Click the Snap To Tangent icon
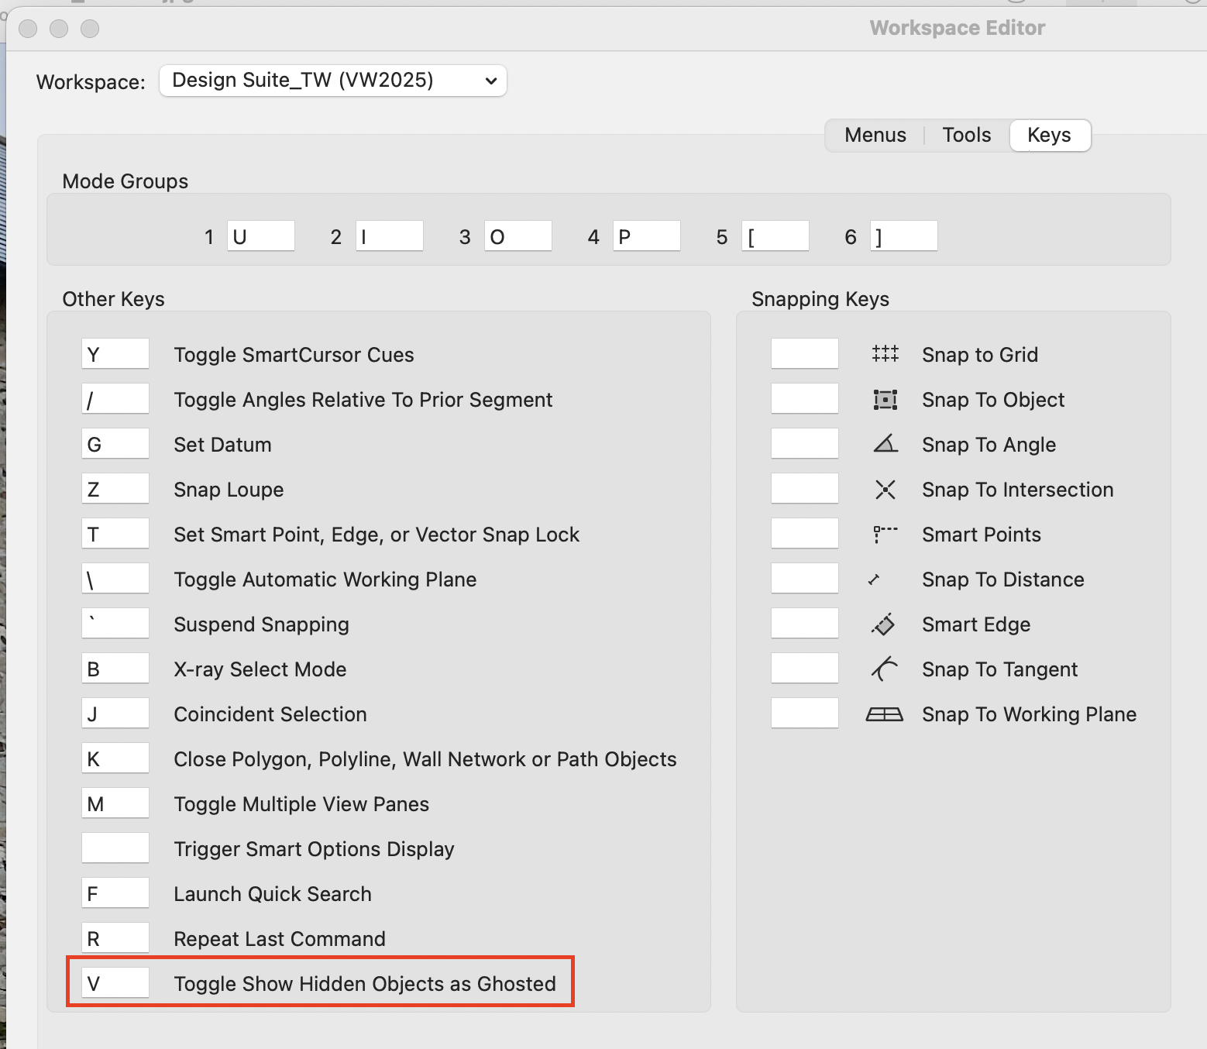Image resolution: width=1207 pixels, height=1049 pixels. pos(885,669)
